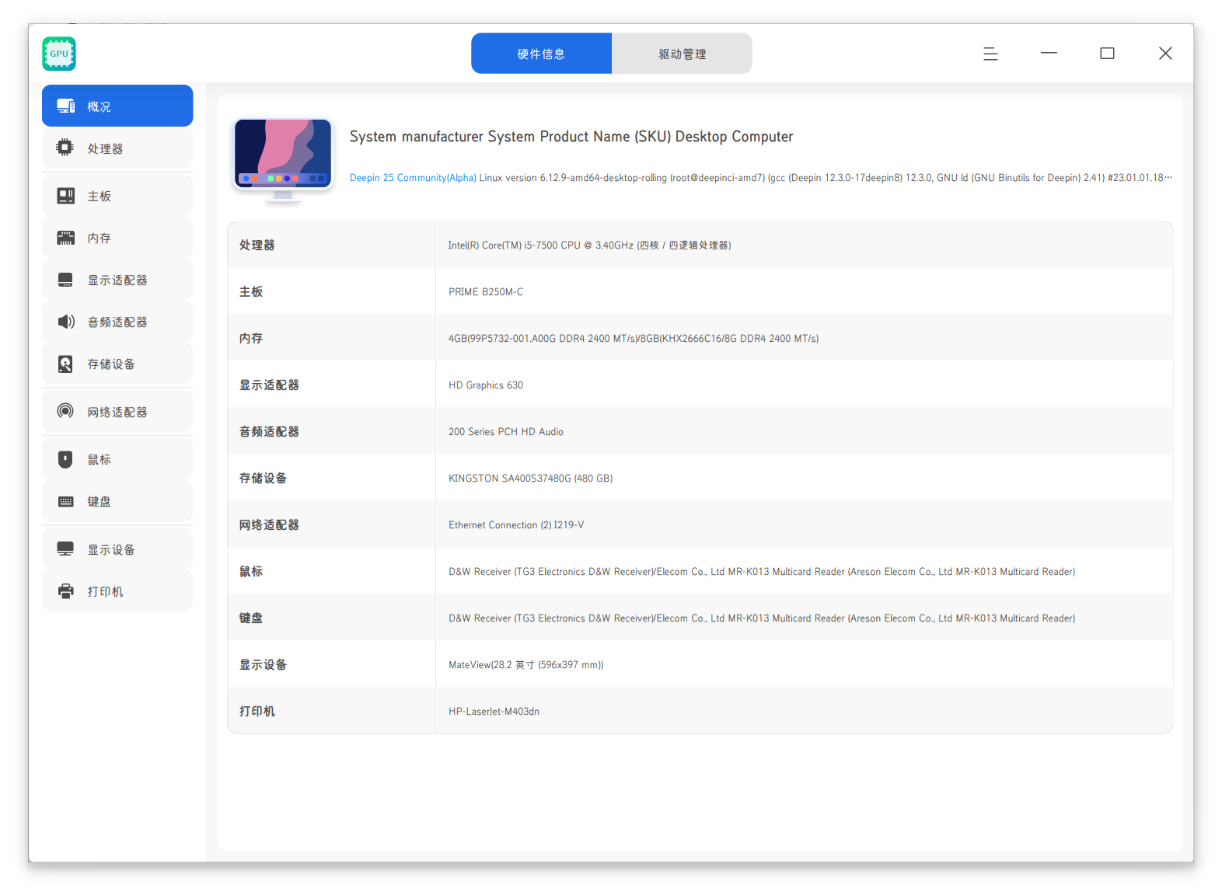Select the HP-LaserJet-M403dn printer value
Image resolution: width=1222 pixels, height=895 pixels.
point(494,712)
